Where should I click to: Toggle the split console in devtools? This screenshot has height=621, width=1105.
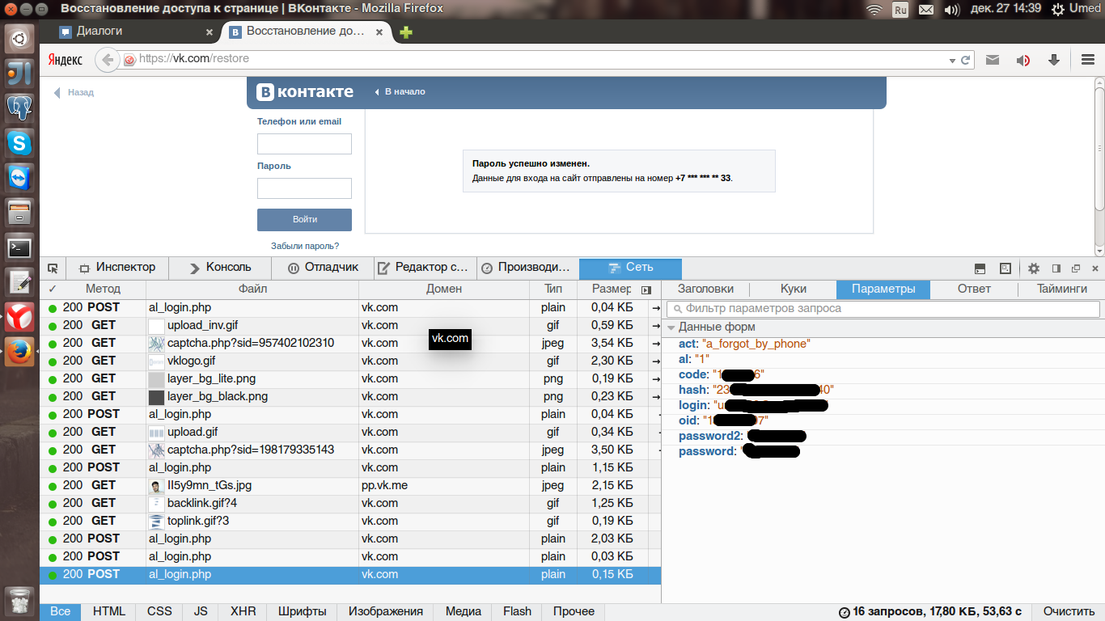(980, 268)
